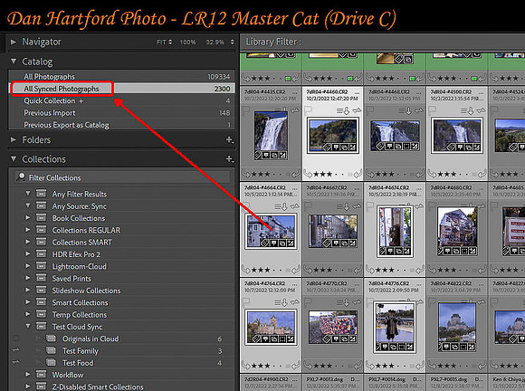
Task: Expand the Book Collections set
Action: pyautogui.click(x=28, y=218)
